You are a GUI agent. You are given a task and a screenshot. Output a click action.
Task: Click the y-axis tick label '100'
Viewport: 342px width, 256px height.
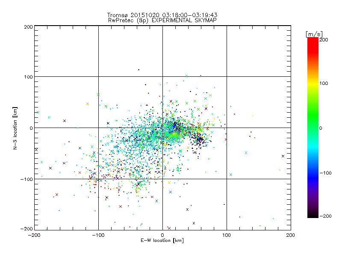click(28, 77)
